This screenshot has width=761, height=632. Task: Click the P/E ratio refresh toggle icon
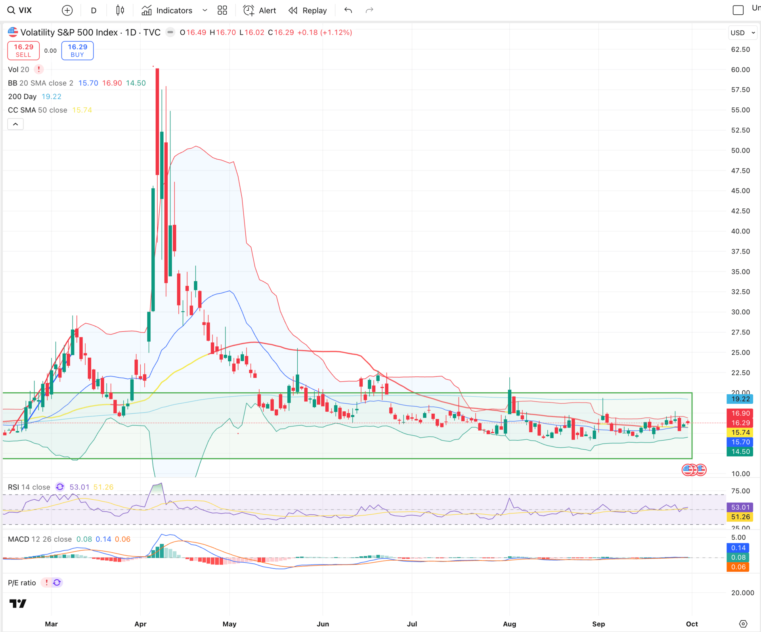57,582
